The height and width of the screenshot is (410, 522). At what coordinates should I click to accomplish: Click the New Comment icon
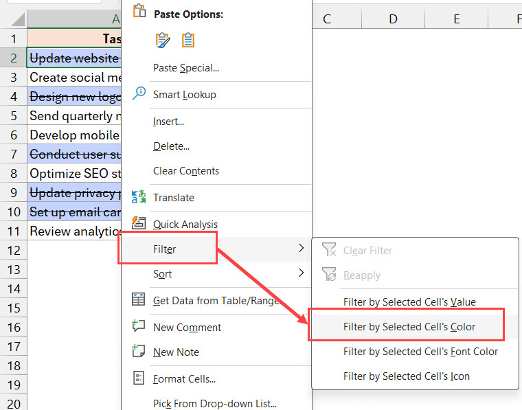coord(139,327)
